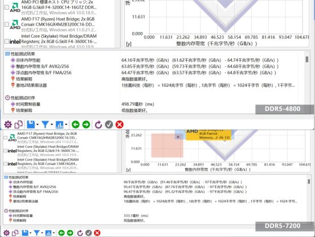Click bar chart icon in DDR5-7200 window
Image resolution: width=315 pixels, height=237 pixels.
48,233
